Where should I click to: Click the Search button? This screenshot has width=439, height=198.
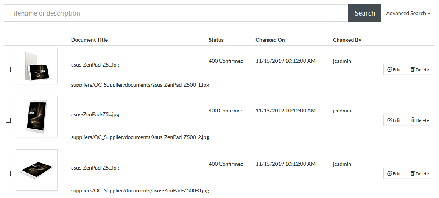[x=364, y=13]
